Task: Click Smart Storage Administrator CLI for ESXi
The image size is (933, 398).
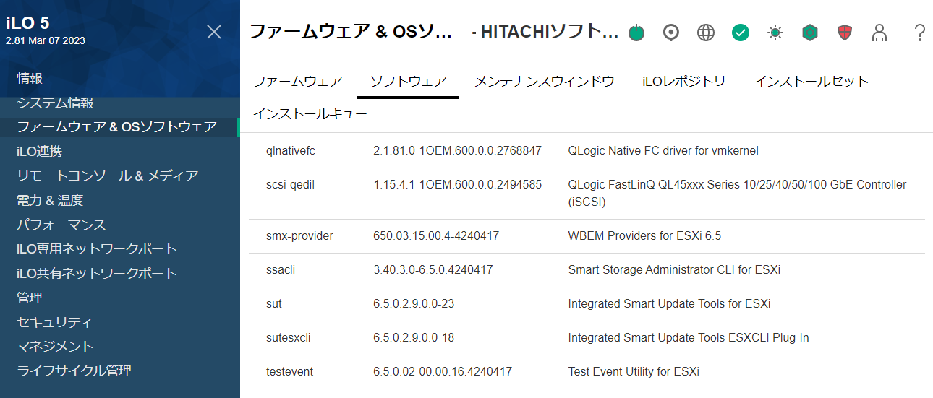Action: tap(674, 269)
